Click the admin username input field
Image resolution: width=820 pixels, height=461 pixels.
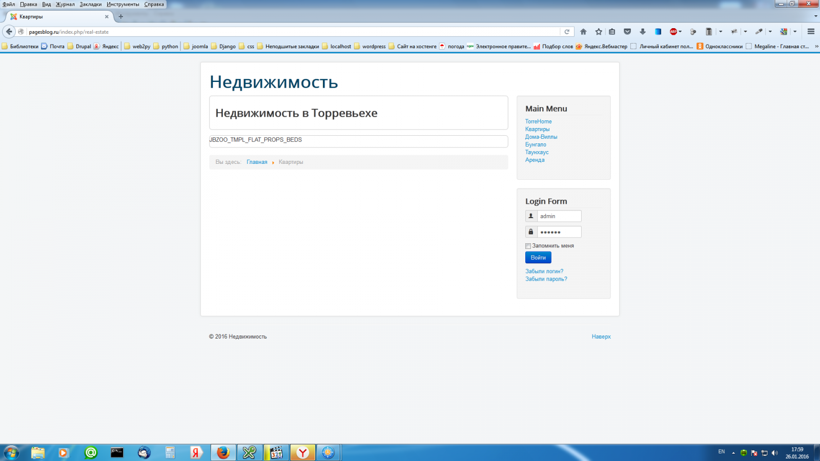coord(559,216)
